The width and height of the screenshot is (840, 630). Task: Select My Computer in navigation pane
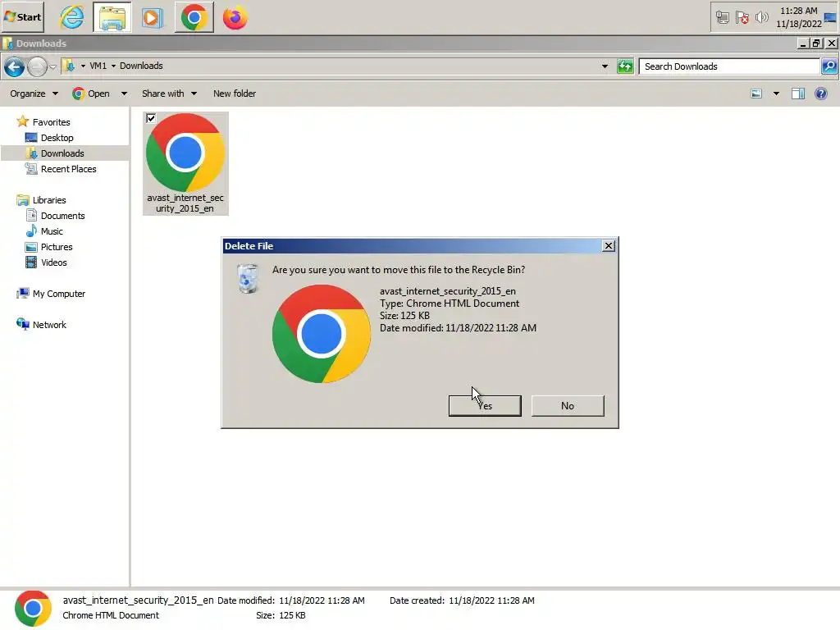pyautogui.click(x=58, y=294)
